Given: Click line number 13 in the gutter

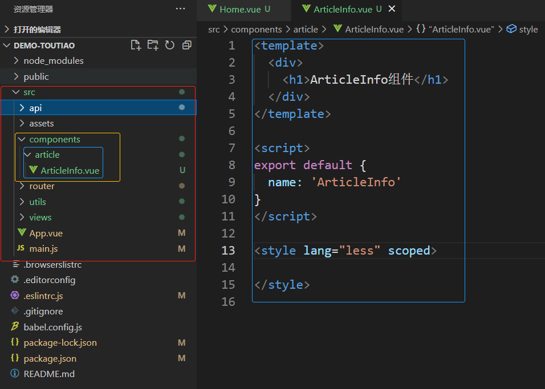Looking at the screenshot, I should coord(228,251).
